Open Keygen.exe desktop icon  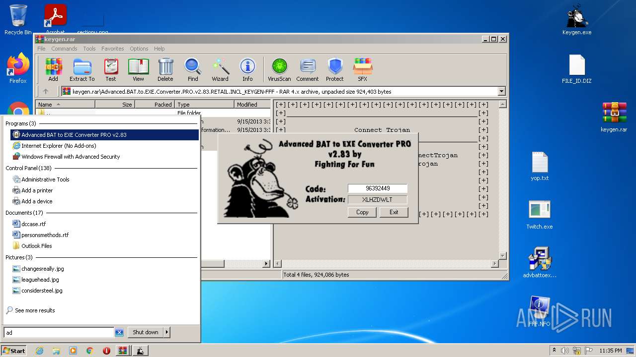tap(577, 20)
